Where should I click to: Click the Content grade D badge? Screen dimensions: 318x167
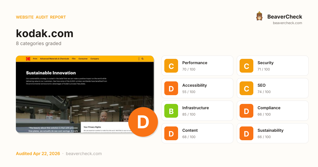tap(171, 133)
